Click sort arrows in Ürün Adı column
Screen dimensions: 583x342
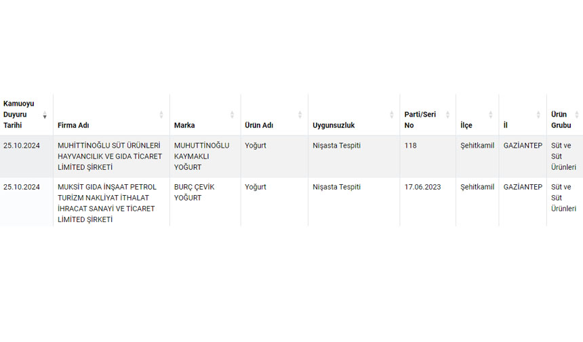point(300,114)
